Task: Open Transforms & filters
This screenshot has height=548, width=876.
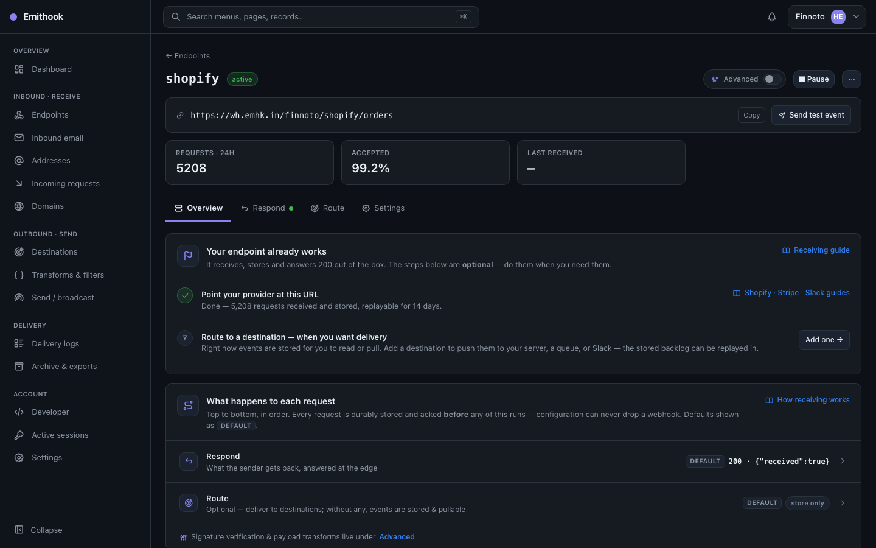Action: coord(75,275)
